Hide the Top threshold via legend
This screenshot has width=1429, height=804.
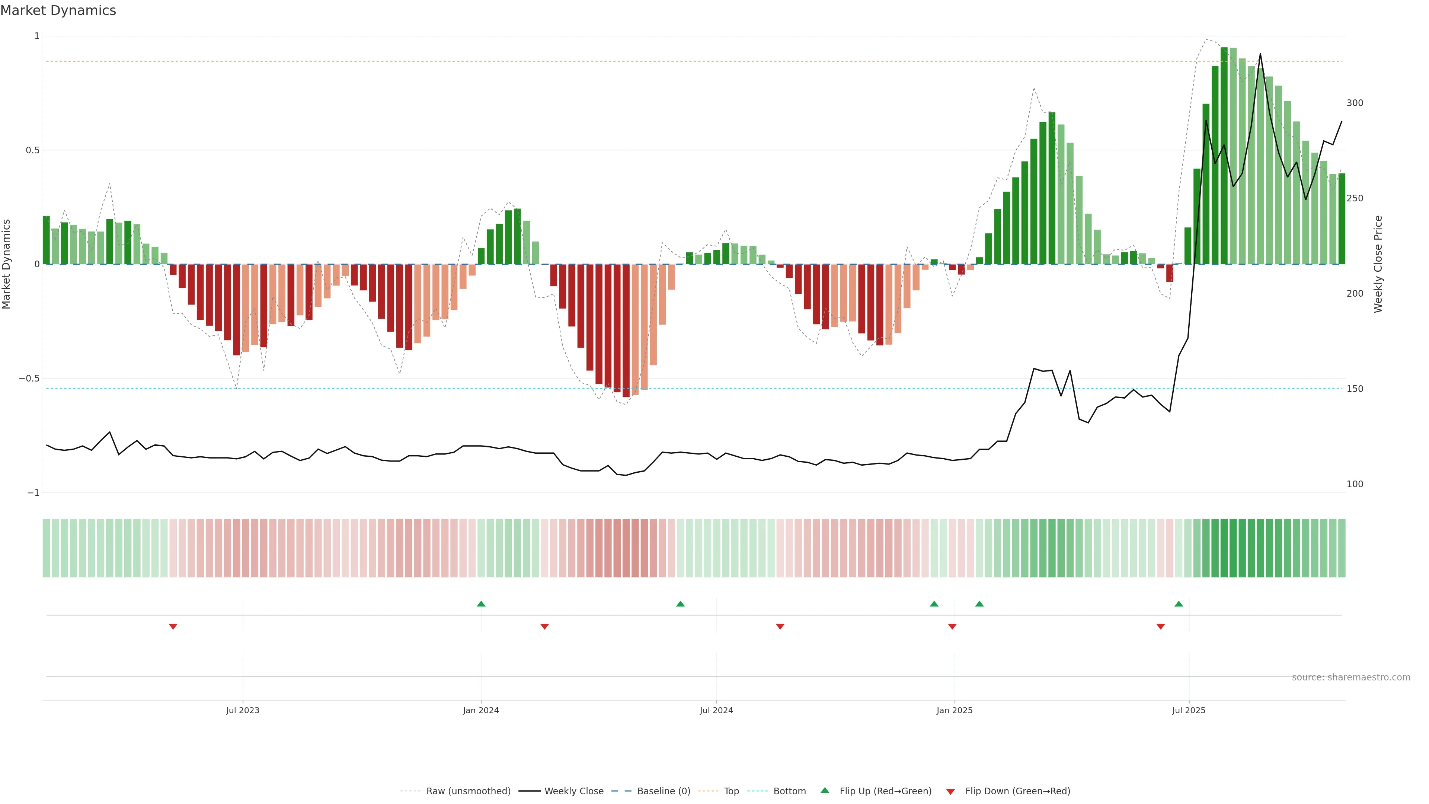(731, 791)
